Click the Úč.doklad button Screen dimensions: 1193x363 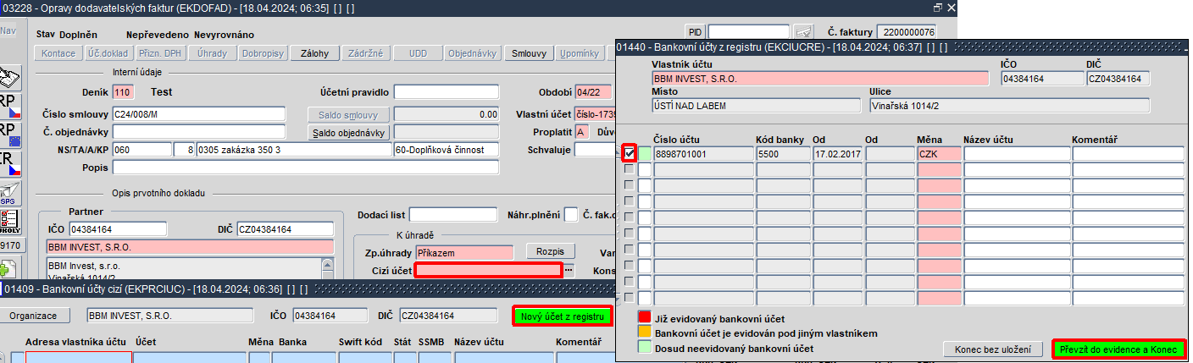107,53
